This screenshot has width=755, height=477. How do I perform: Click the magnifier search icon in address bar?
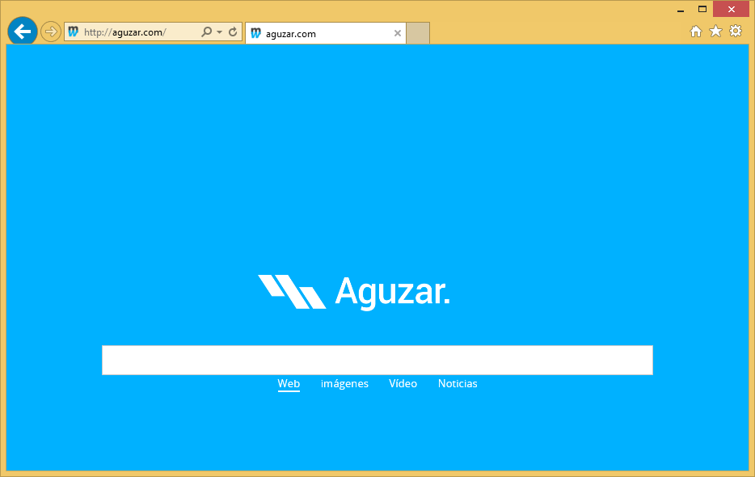click(x=206, y=32)
